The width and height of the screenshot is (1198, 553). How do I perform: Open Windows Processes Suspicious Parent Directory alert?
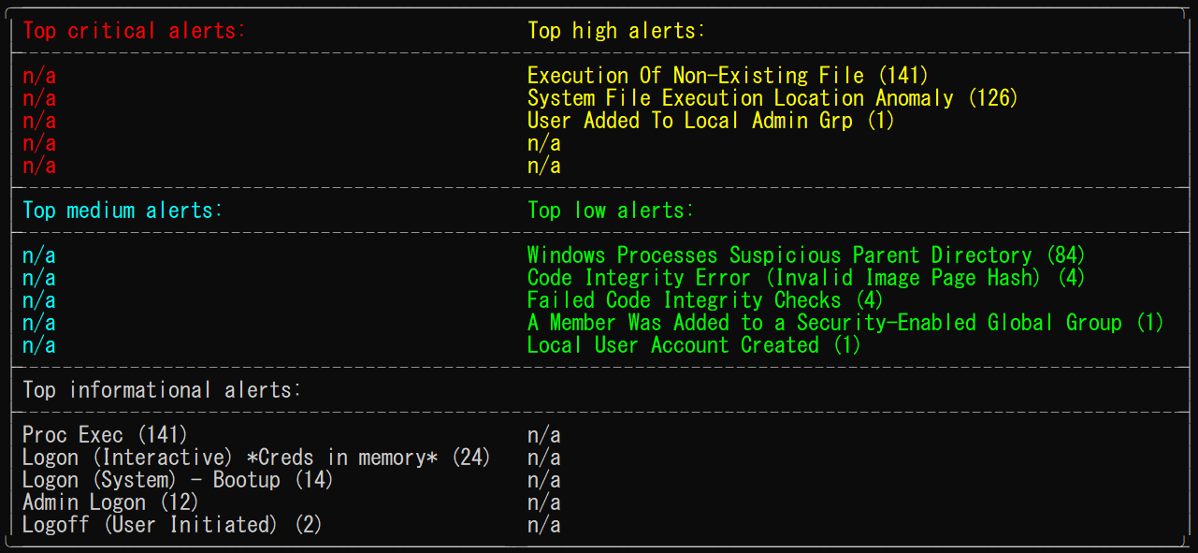tap(805, 255)
